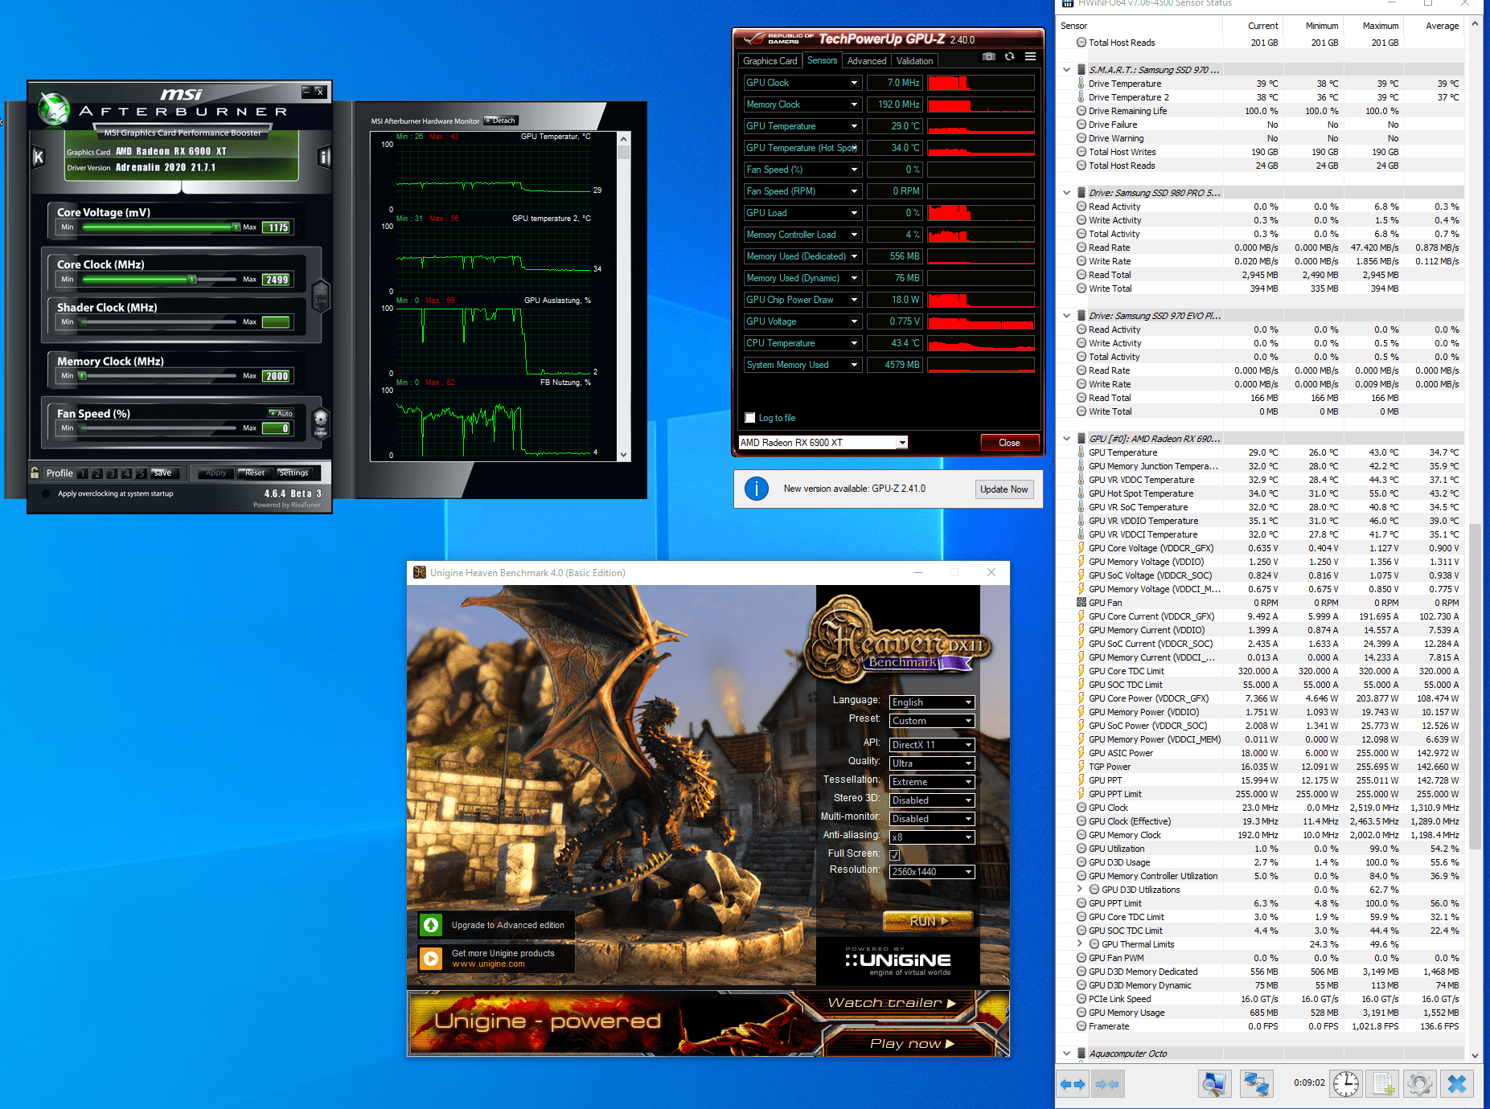Collapse the Aquacomputer Octo group
This screenshot has width=1490, height=1109.
pos(1066,1054)
